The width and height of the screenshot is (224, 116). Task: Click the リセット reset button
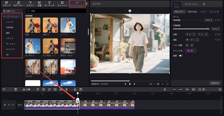(x=215, y=83)
